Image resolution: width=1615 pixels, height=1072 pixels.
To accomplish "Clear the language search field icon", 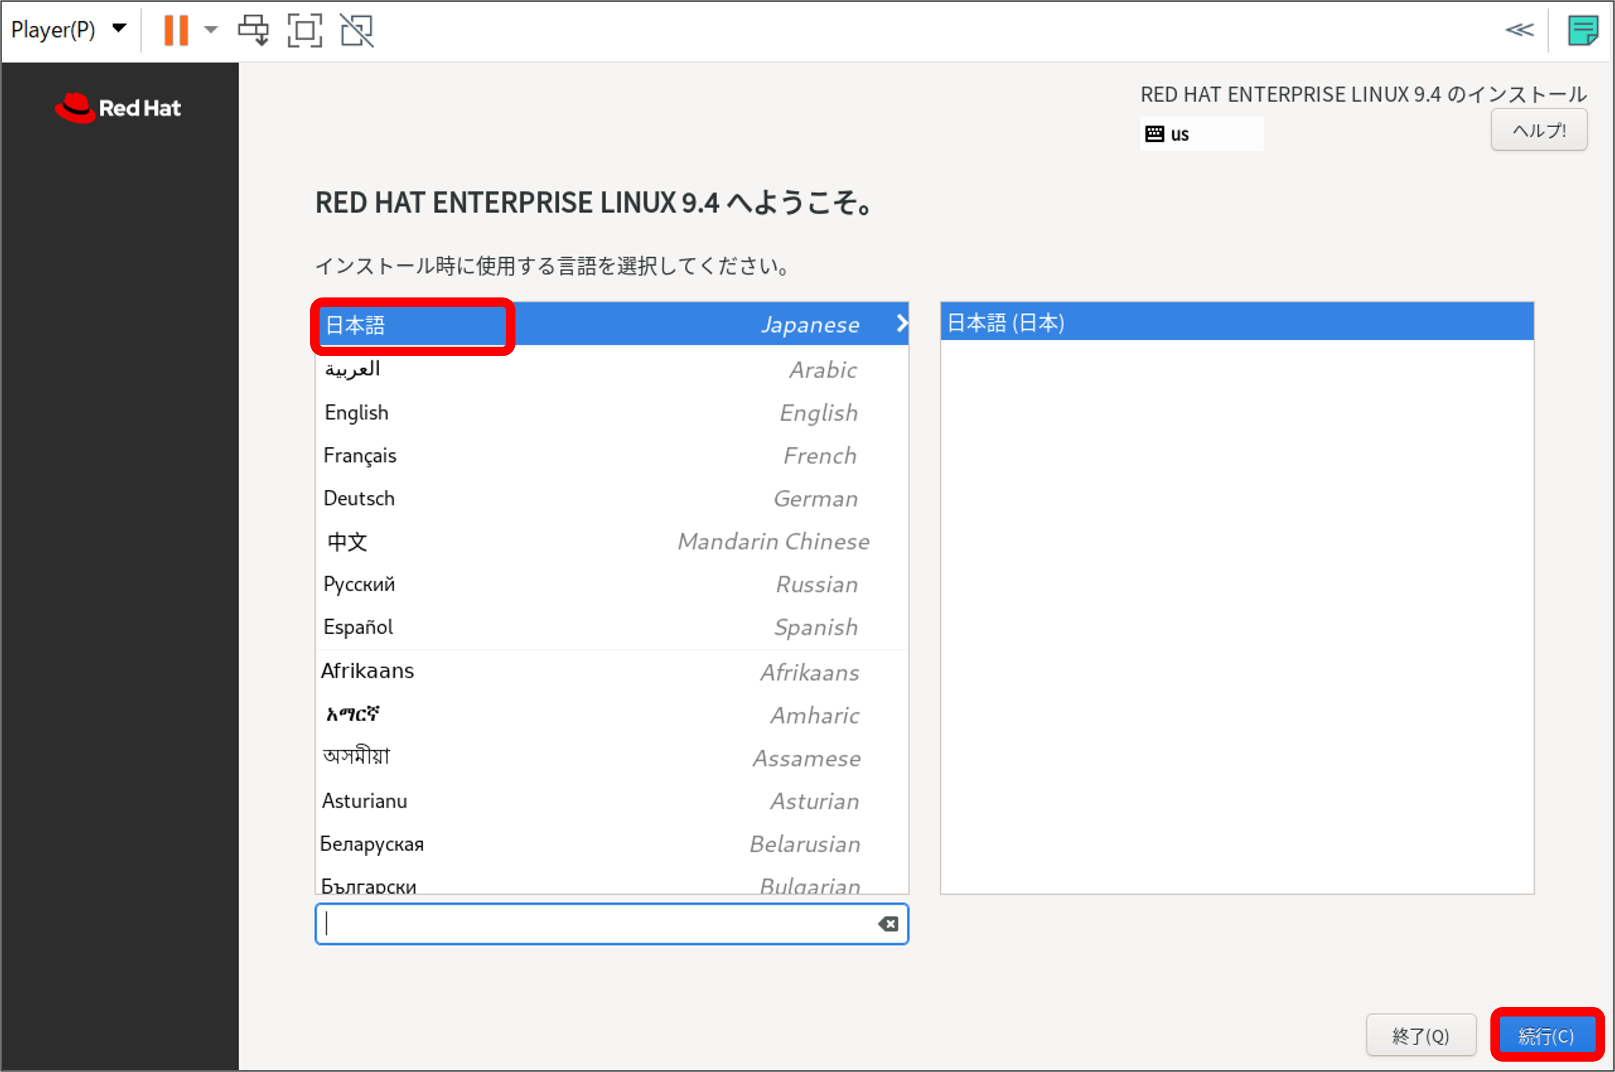I will (x=887, y=924).
